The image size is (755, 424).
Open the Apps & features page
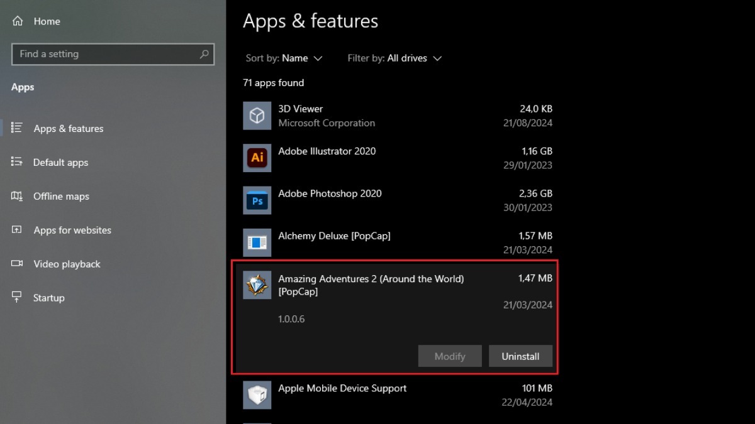point(68,128)
